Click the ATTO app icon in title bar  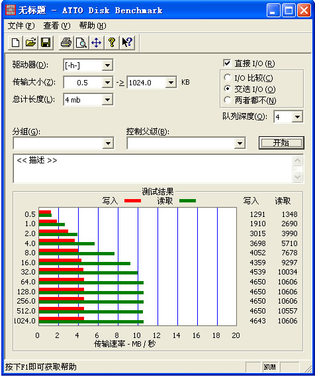[11, 10]
